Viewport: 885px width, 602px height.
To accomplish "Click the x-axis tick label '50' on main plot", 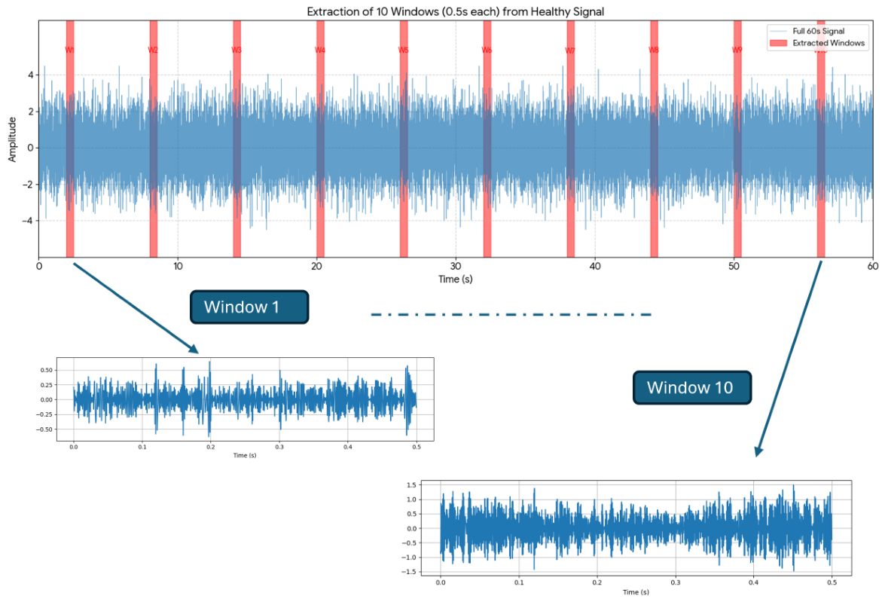I will [734, 266].
